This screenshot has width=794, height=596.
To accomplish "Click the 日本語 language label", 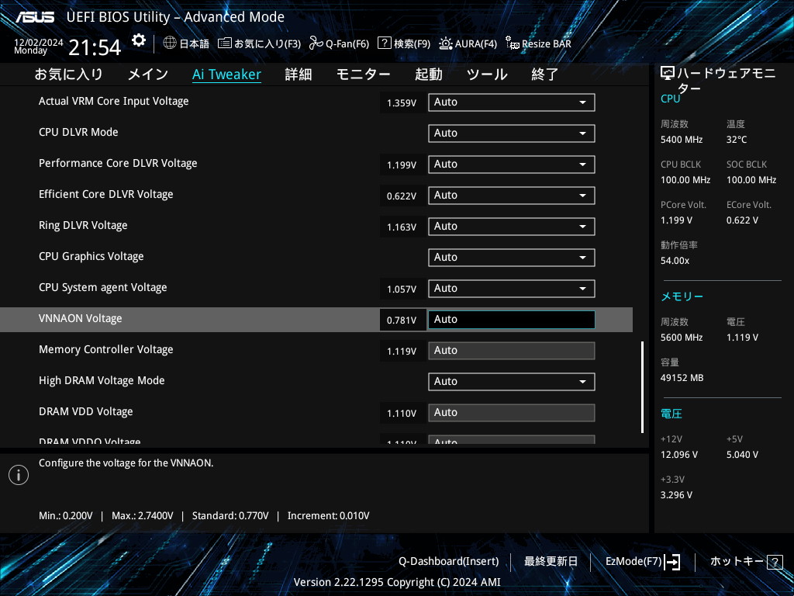I will click(195, 43).
